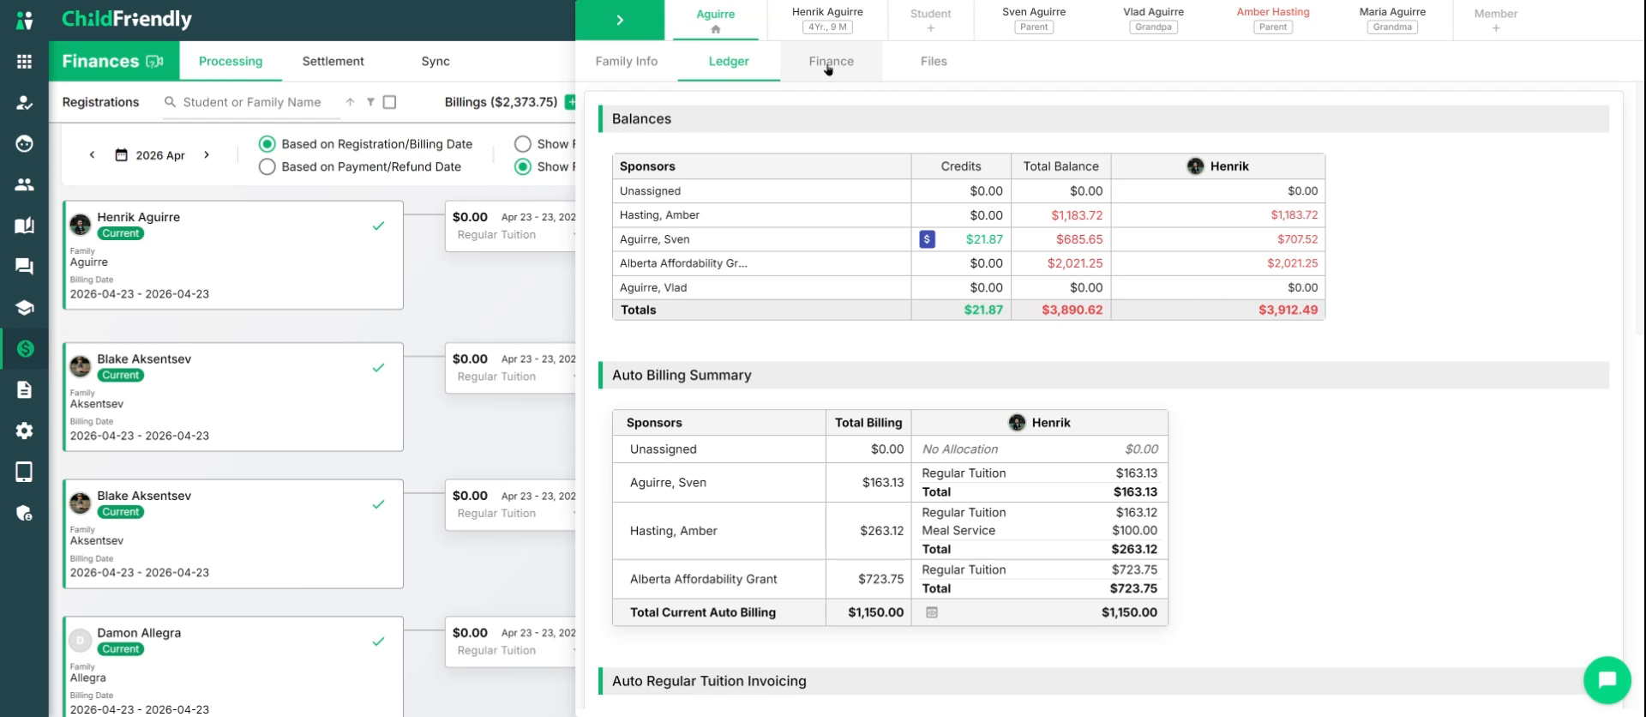Switch to Finance tab
This screenshot has height=717, width=1646.
click(x=831, y=61)
